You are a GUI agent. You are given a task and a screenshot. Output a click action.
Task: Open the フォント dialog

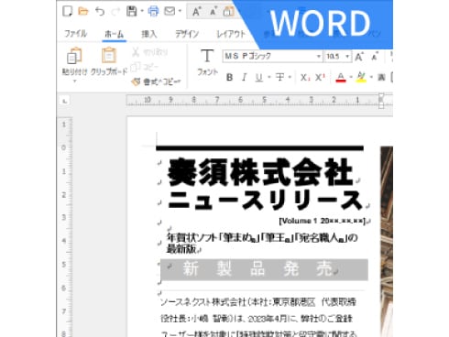(x=207, y=62)
